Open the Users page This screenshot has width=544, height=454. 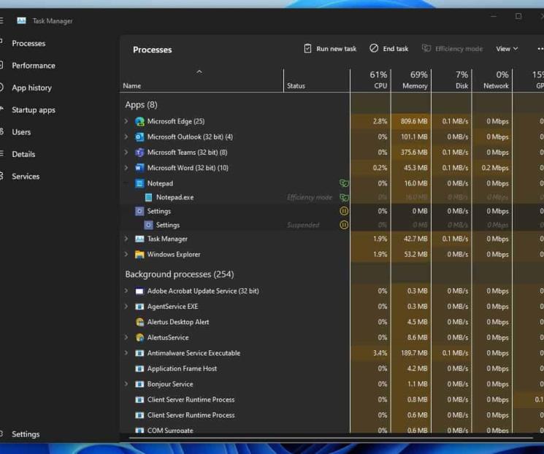tap(21, 132)
